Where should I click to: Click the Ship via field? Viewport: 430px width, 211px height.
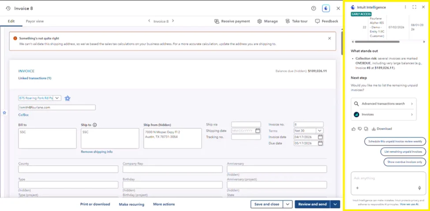click(246, 124)
